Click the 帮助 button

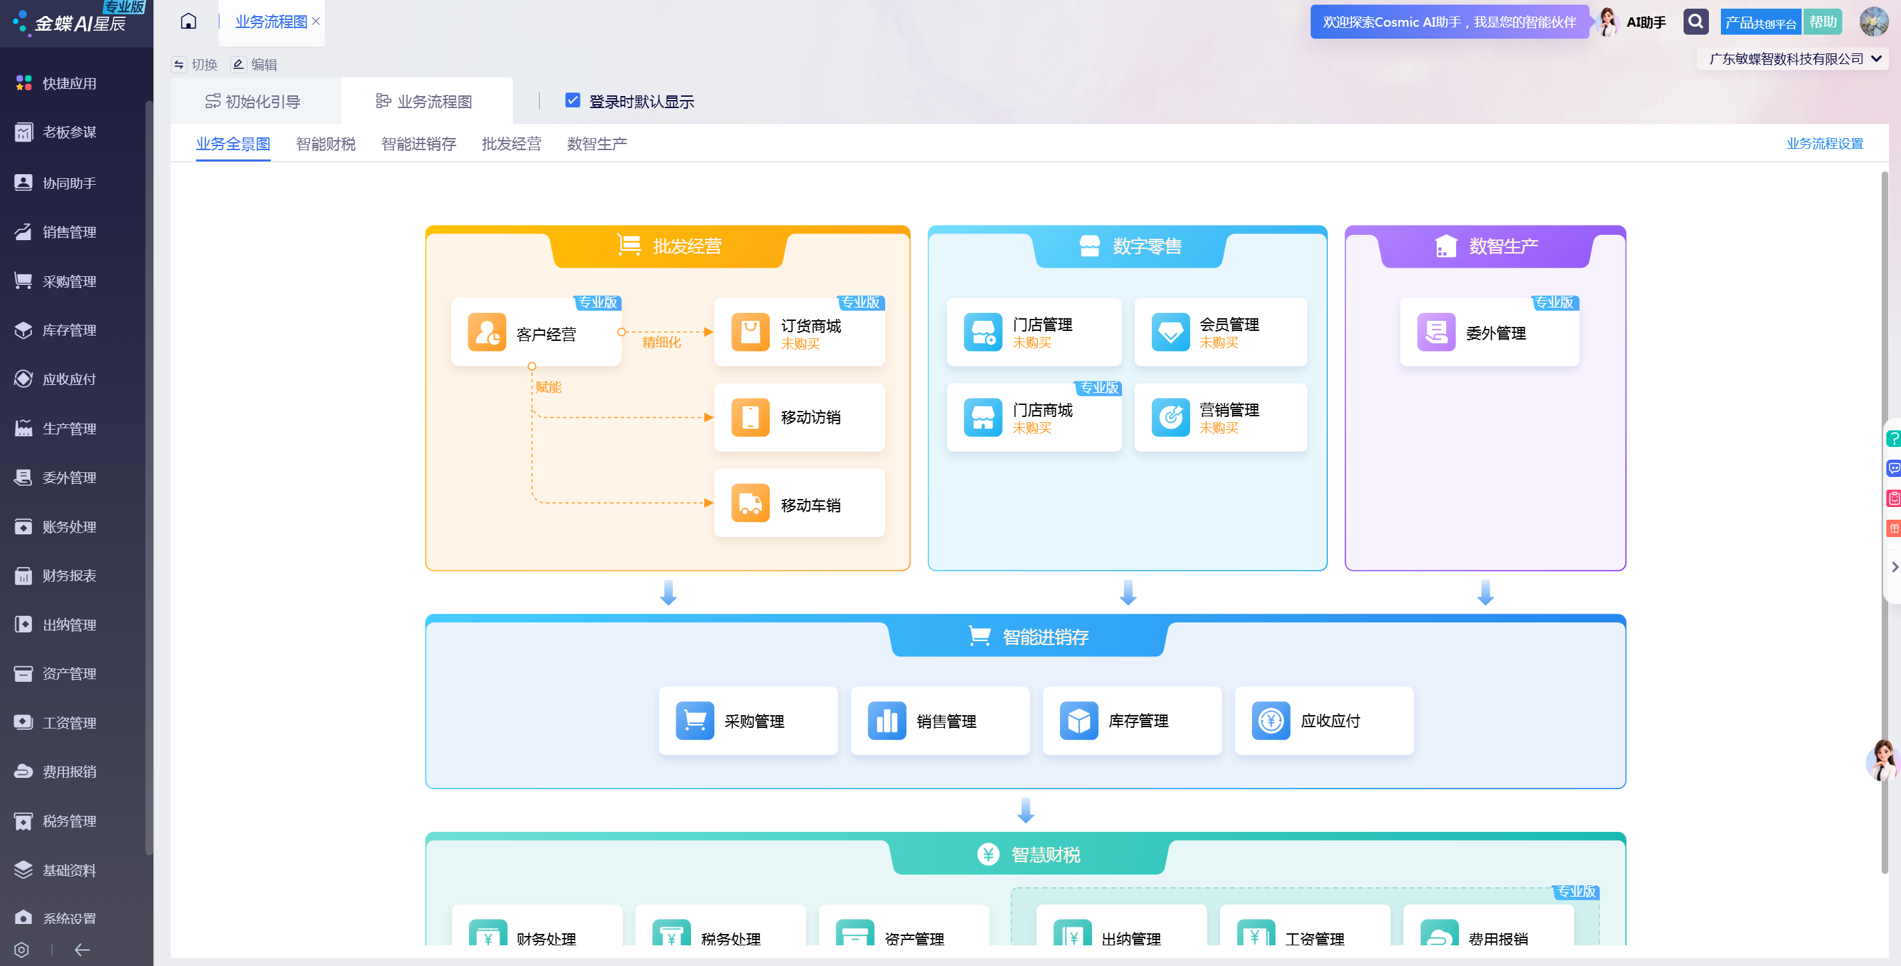point(1822,22)
